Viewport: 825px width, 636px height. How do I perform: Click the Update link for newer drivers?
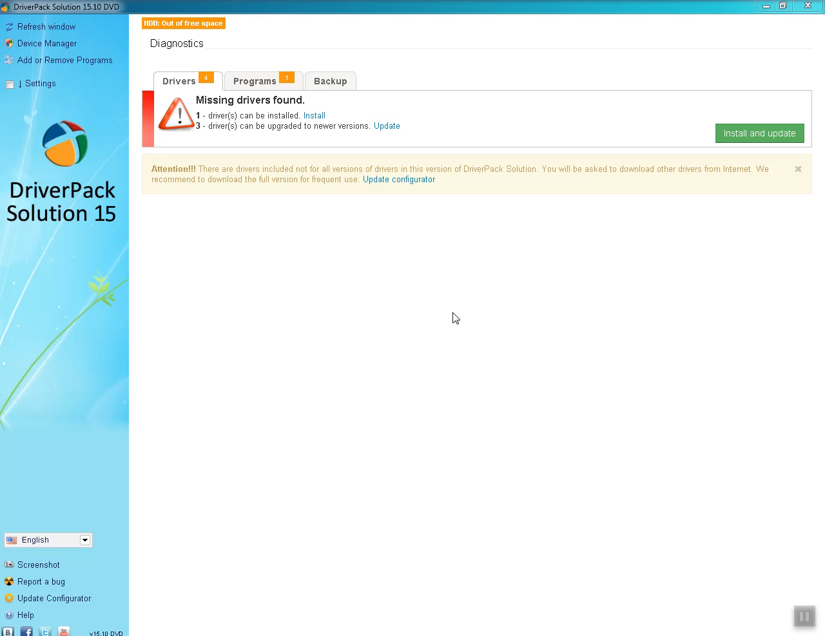[x=387, y=126]
